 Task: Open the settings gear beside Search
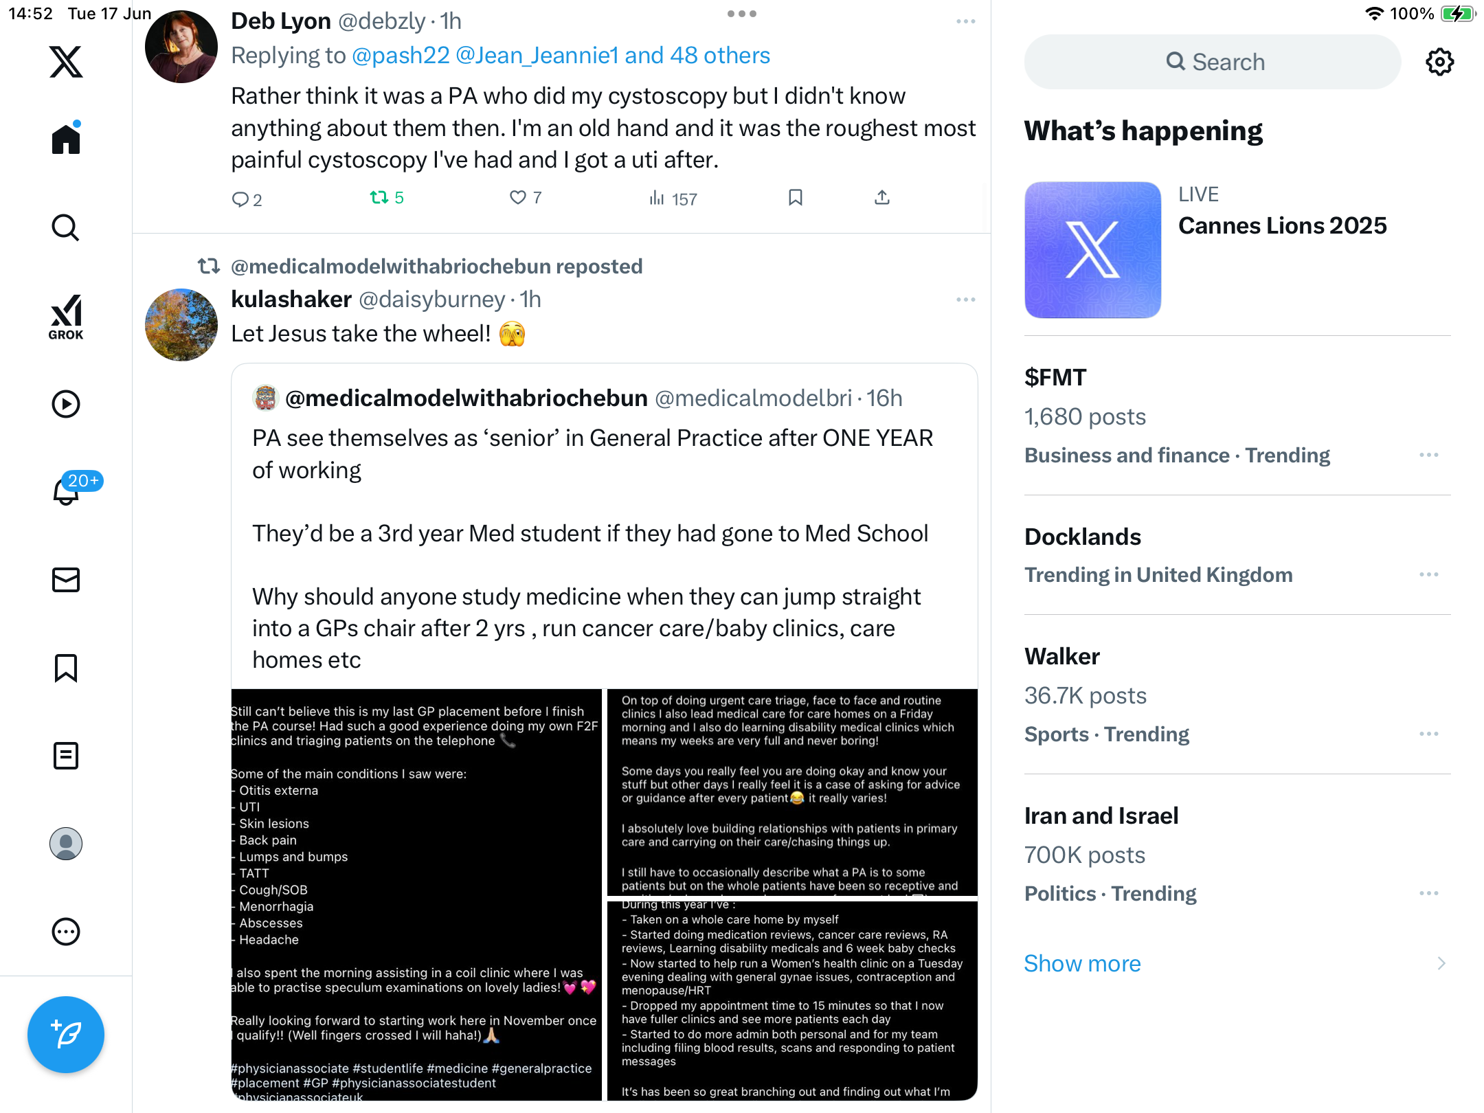click(x=1439, y=62)
